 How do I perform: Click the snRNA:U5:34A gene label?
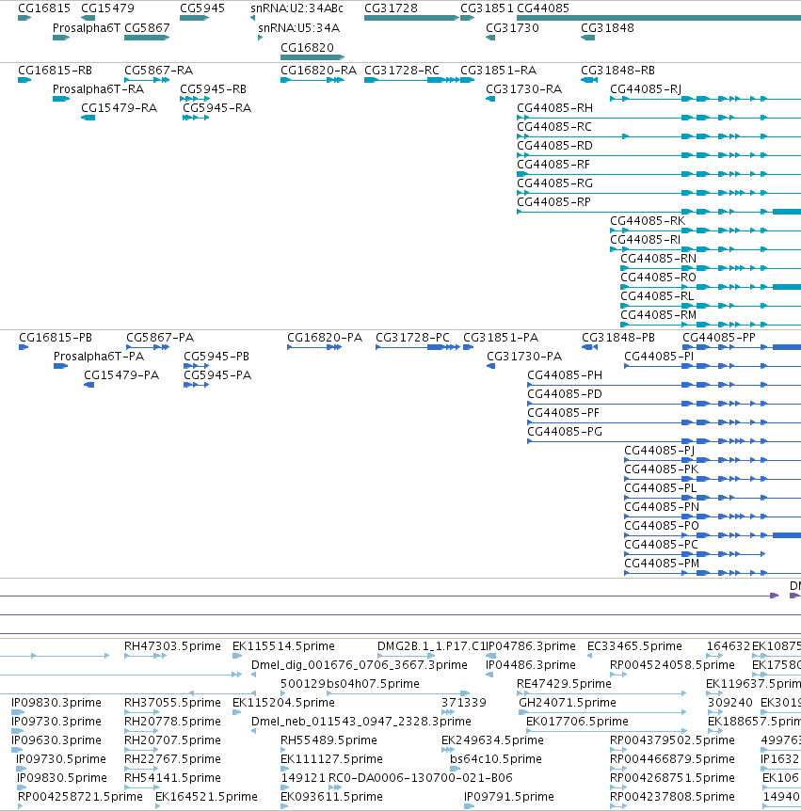[x=298, y=28]
